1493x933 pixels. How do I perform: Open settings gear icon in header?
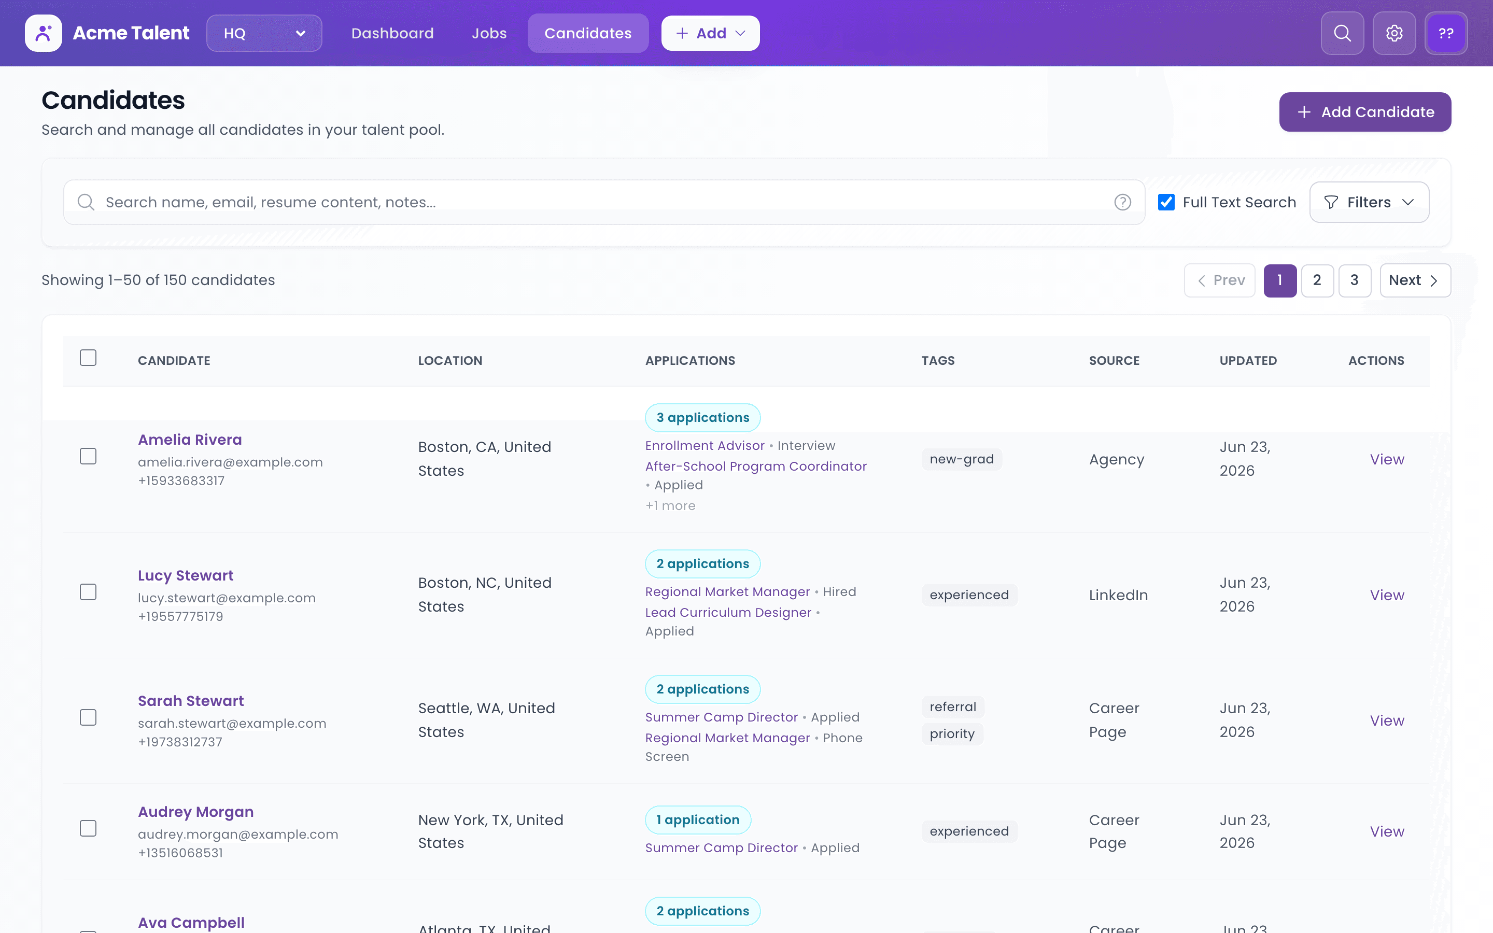(x=1393, y=33)
